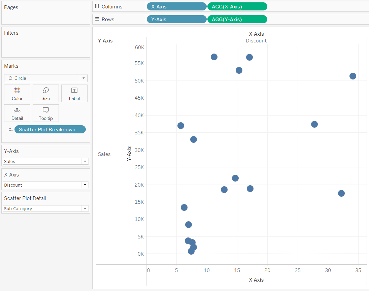Select the highest scatter plot circle near 57K
The image size is (369, 291).
pos(214,57)
